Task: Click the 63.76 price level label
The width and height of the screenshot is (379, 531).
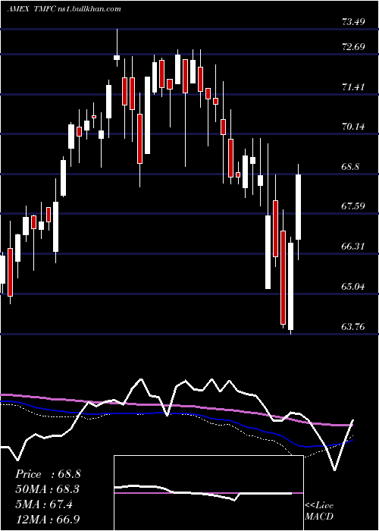Action: pyautogui.click(x=353, y=327)
